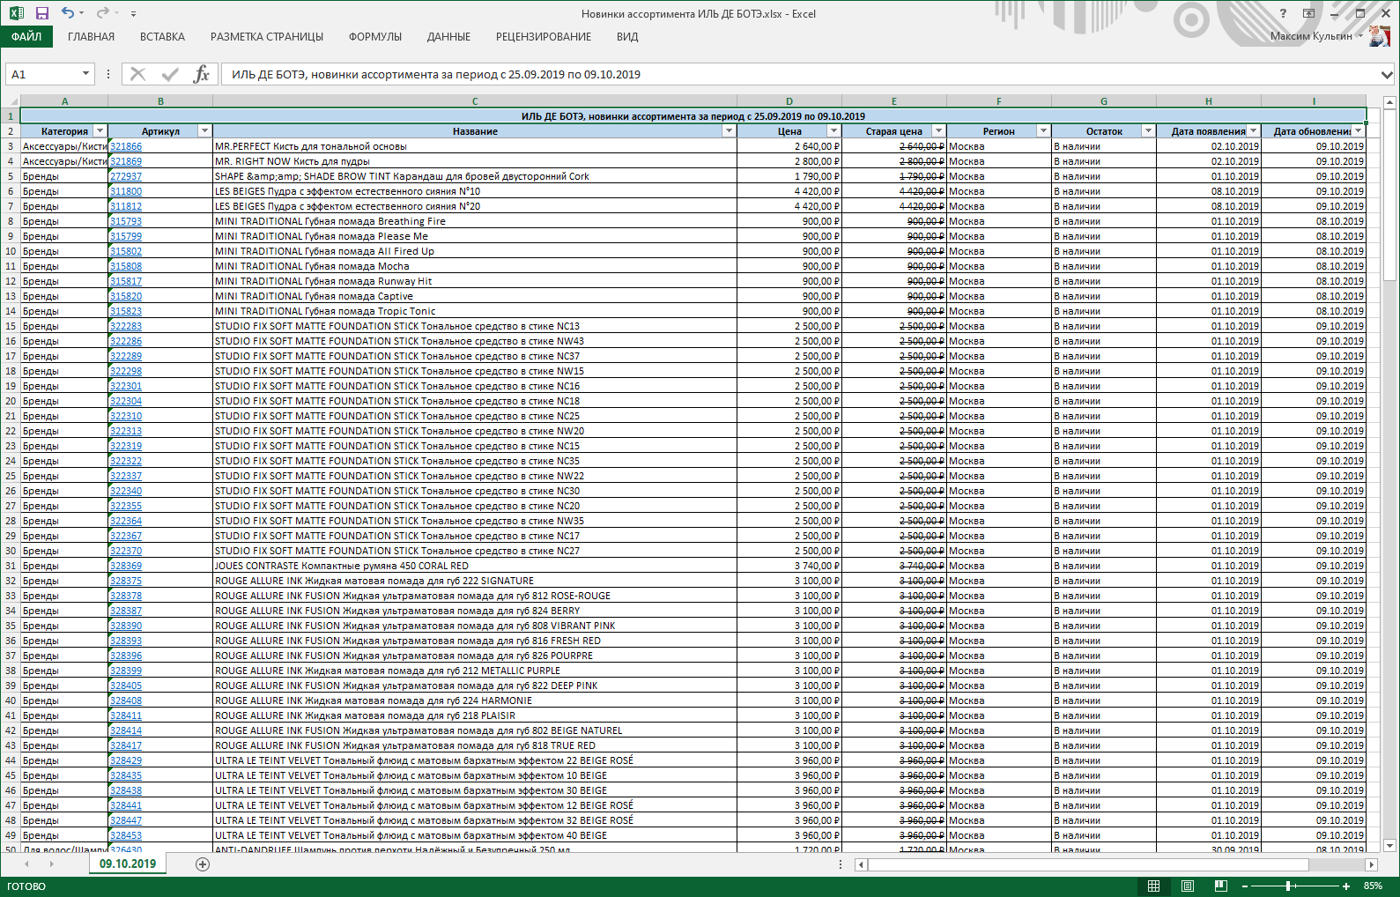Open the ДАННЫЕ ribbon tab
This screenshot has width=1400, height=897.
[448, 37]
